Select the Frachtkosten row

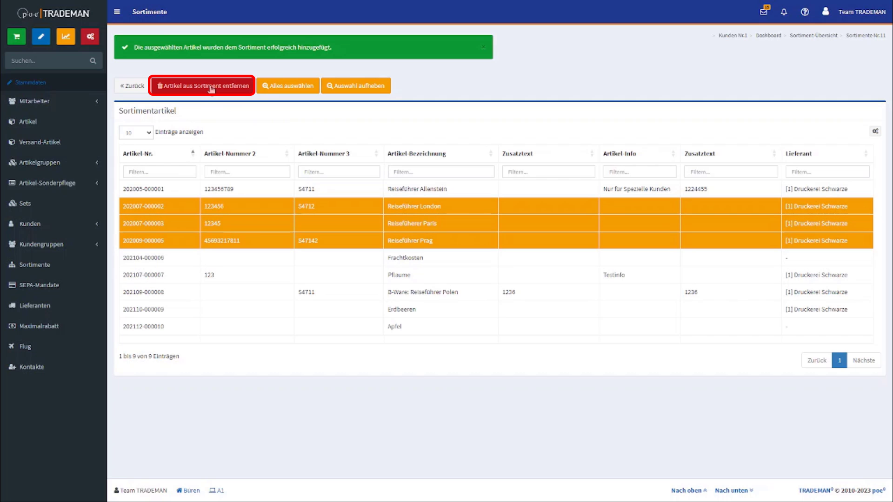tap(496, 258)
